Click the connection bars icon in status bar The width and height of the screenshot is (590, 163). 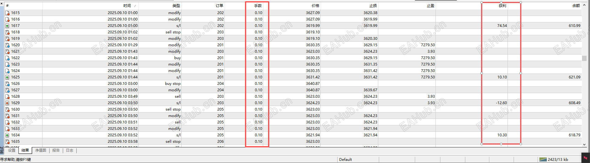point(543,159)
